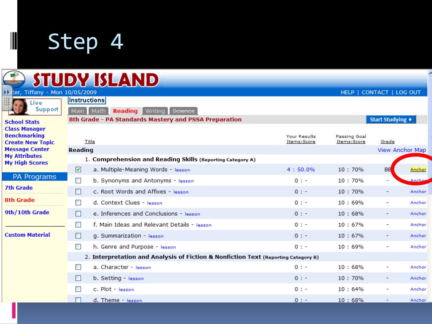Open Class Manager link
This screenshot has width=432, height=324.
point(25,129)
